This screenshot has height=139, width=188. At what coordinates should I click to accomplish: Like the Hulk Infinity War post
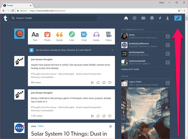tap(110, 82)
